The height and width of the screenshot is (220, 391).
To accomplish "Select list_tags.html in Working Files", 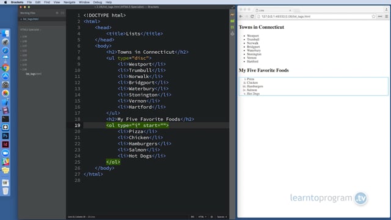I will [31, 19].
